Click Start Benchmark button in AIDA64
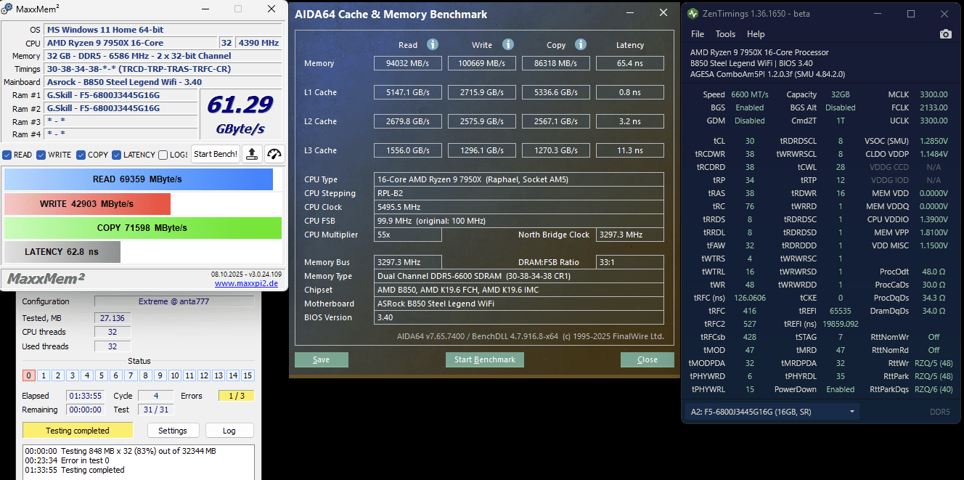Screen dimensions: 964x480 [x=484, y=359]
